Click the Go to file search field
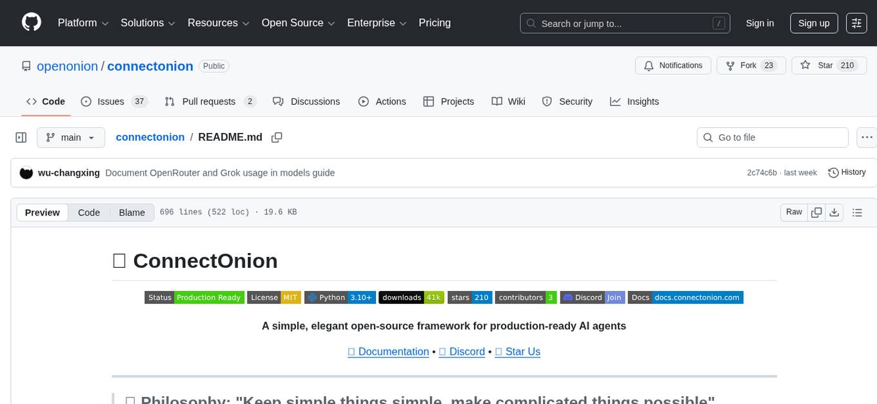The height and width of the screenshot is (404, 877). point(772,137)
